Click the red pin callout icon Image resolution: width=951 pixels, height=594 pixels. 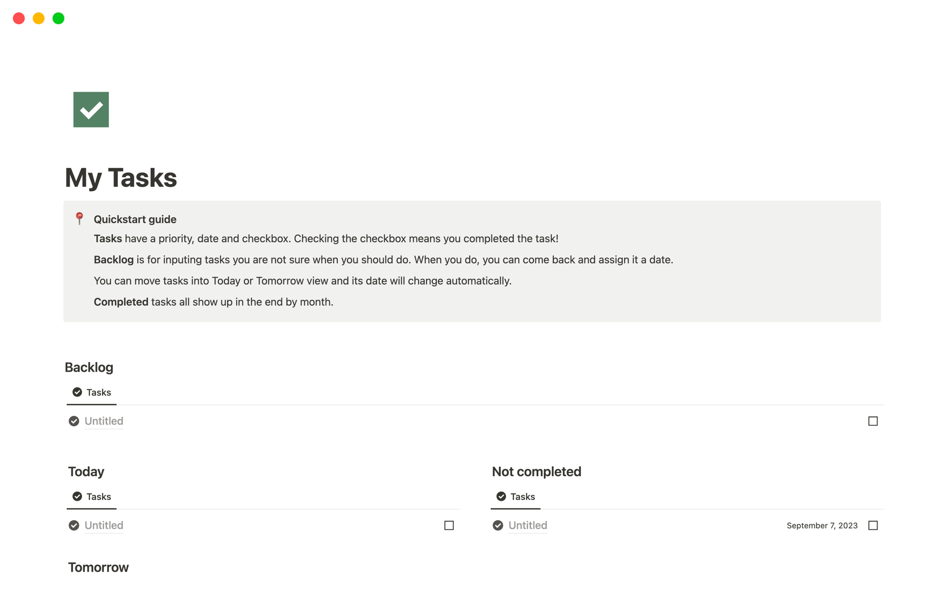click(x=79, y=218)
